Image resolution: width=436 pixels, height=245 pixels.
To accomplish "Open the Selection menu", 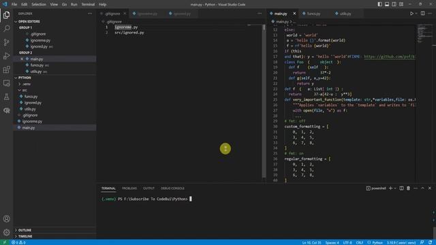I will (39, 4).
